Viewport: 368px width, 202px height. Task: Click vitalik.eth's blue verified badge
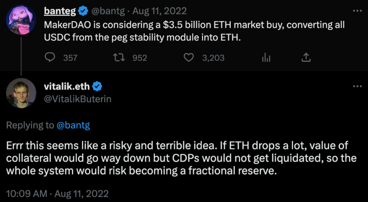tap(98, 86)
